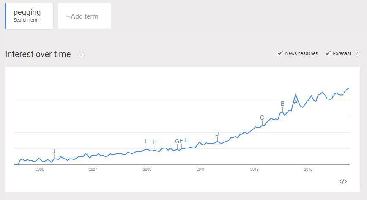
Task: Click news headline marker A
Action: point(296,102)
